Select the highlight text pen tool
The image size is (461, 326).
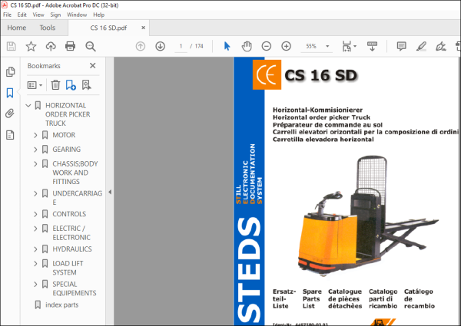[x=421, y=46]
